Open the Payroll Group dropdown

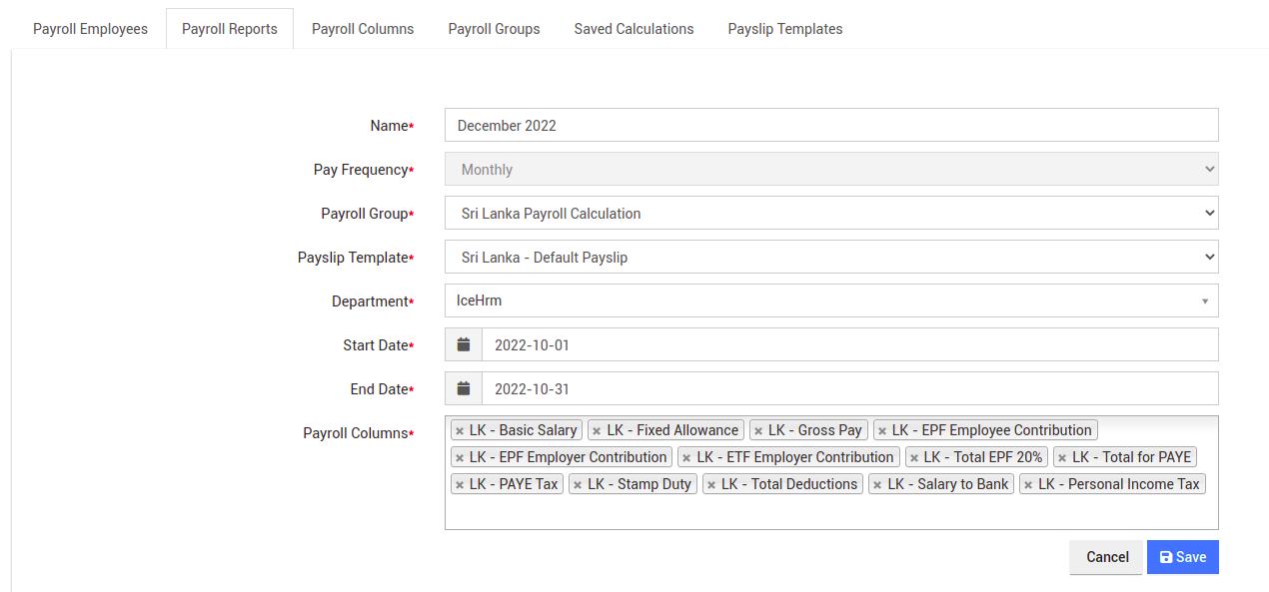tap(831, 213)
